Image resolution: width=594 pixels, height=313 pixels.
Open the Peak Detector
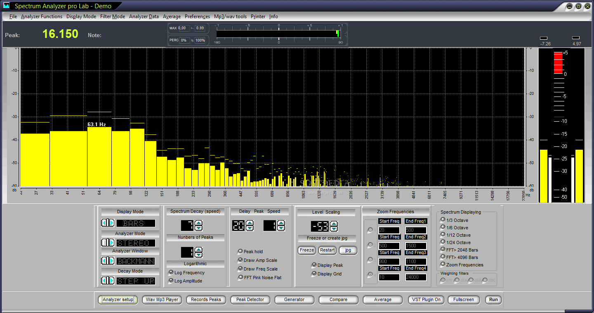(250, 300)
